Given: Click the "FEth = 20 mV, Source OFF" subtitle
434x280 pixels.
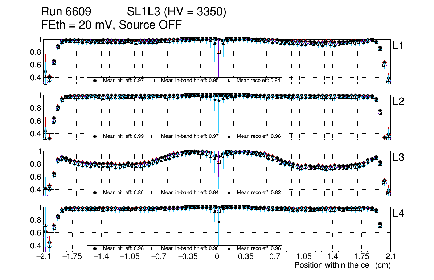Looking at the screenshot, I should [111, 25].
